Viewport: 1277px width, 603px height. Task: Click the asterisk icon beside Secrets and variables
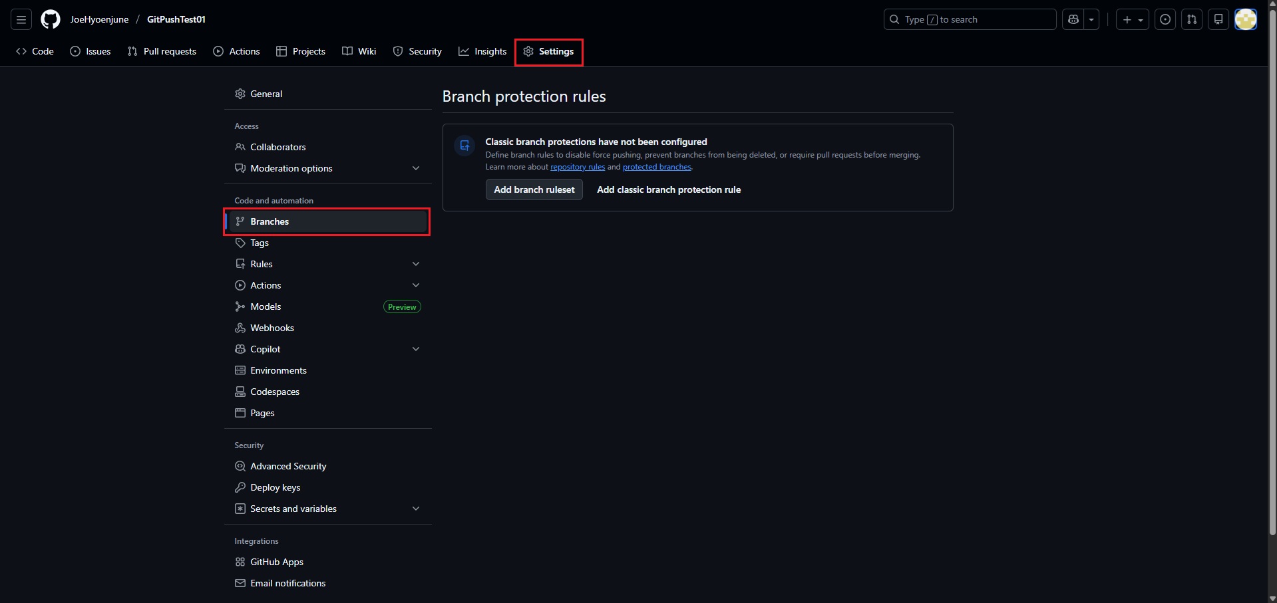click(240, 509)
